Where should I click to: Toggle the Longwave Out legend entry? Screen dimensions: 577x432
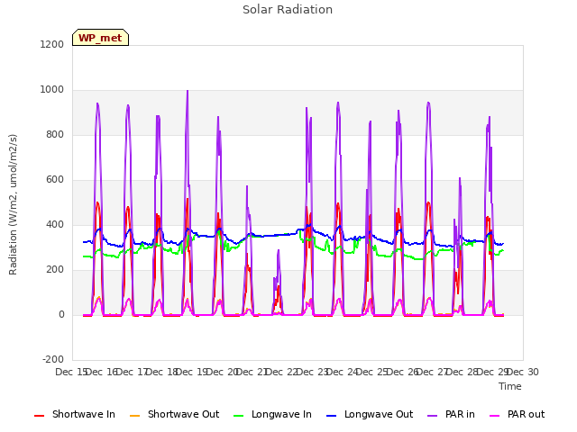tap(370, 414)
